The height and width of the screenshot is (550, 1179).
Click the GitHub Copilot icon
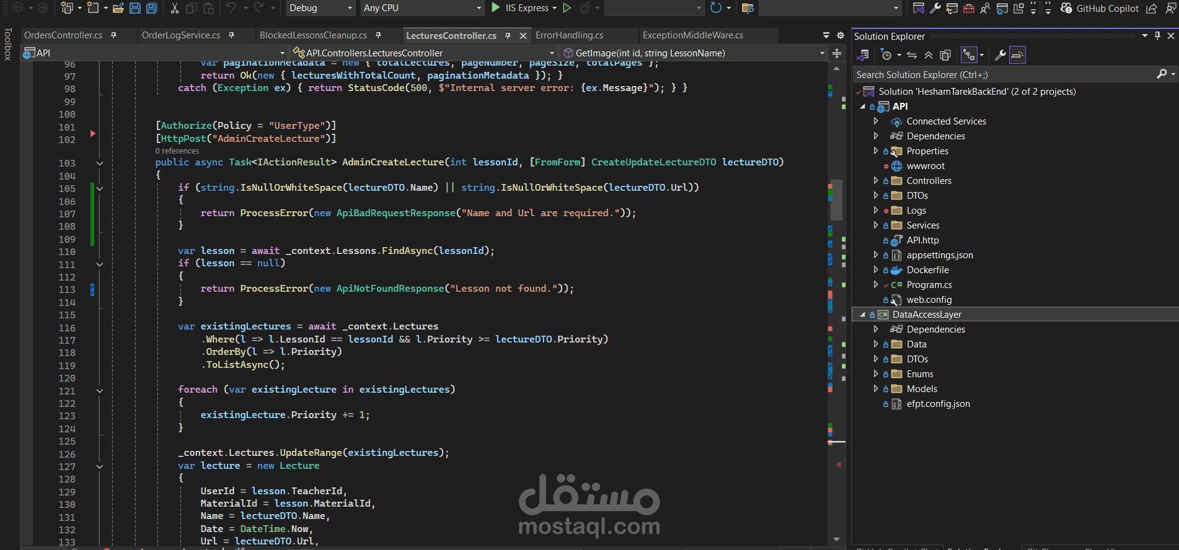[1066, 8]
